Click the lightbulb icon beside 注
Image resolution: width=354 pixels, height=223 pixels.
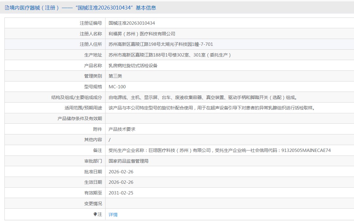click(x=95, y=214)
